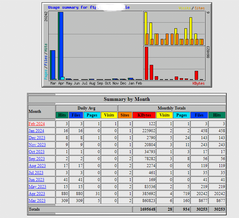The image size is (239, 218).
Task: Click KBytes value 122 for Feb 2024
Action: pyautogui.click(x=152, y=124)
